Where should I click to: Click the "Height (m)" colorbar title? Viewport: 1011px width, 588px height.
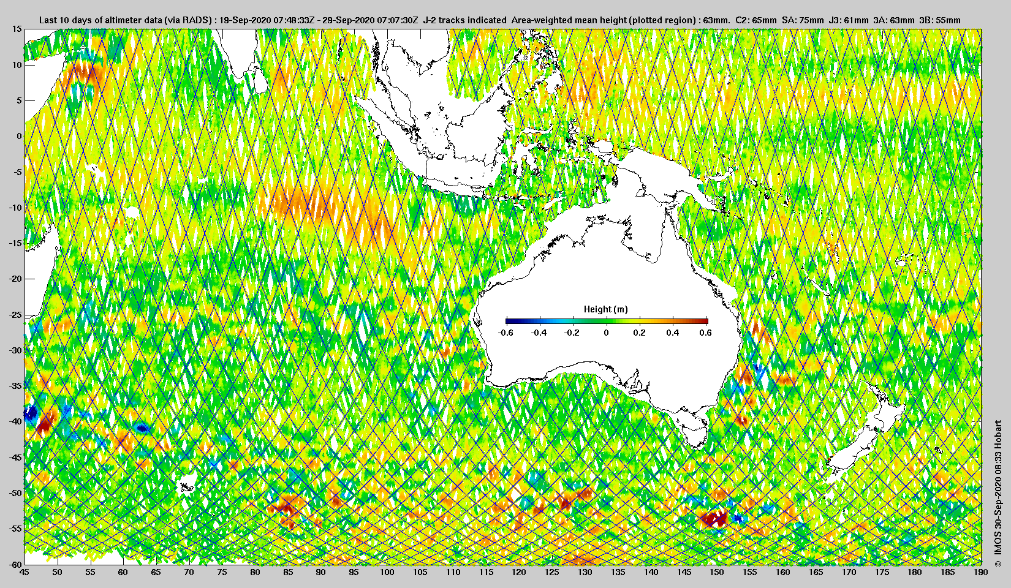coord(606,309)
